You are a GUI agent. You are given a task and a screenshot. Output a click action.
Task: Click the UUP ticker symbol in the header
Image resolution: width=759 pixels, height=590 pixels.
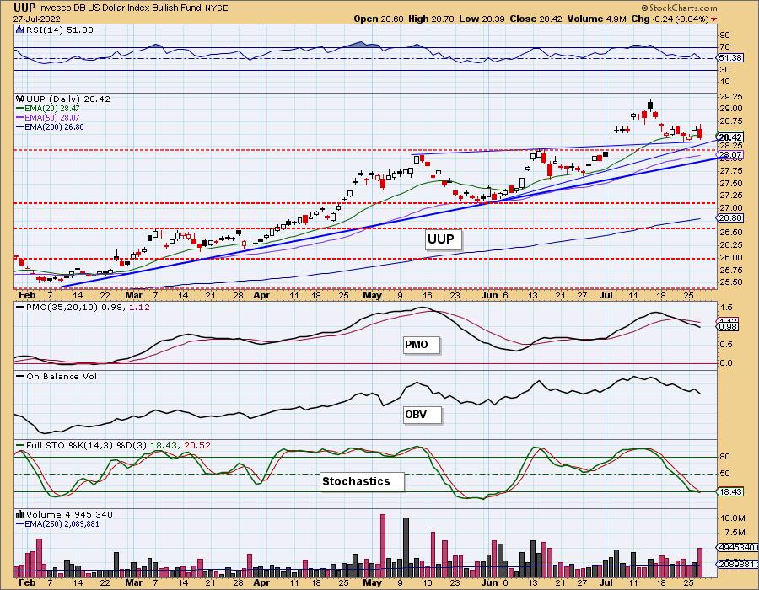[24, 8]
